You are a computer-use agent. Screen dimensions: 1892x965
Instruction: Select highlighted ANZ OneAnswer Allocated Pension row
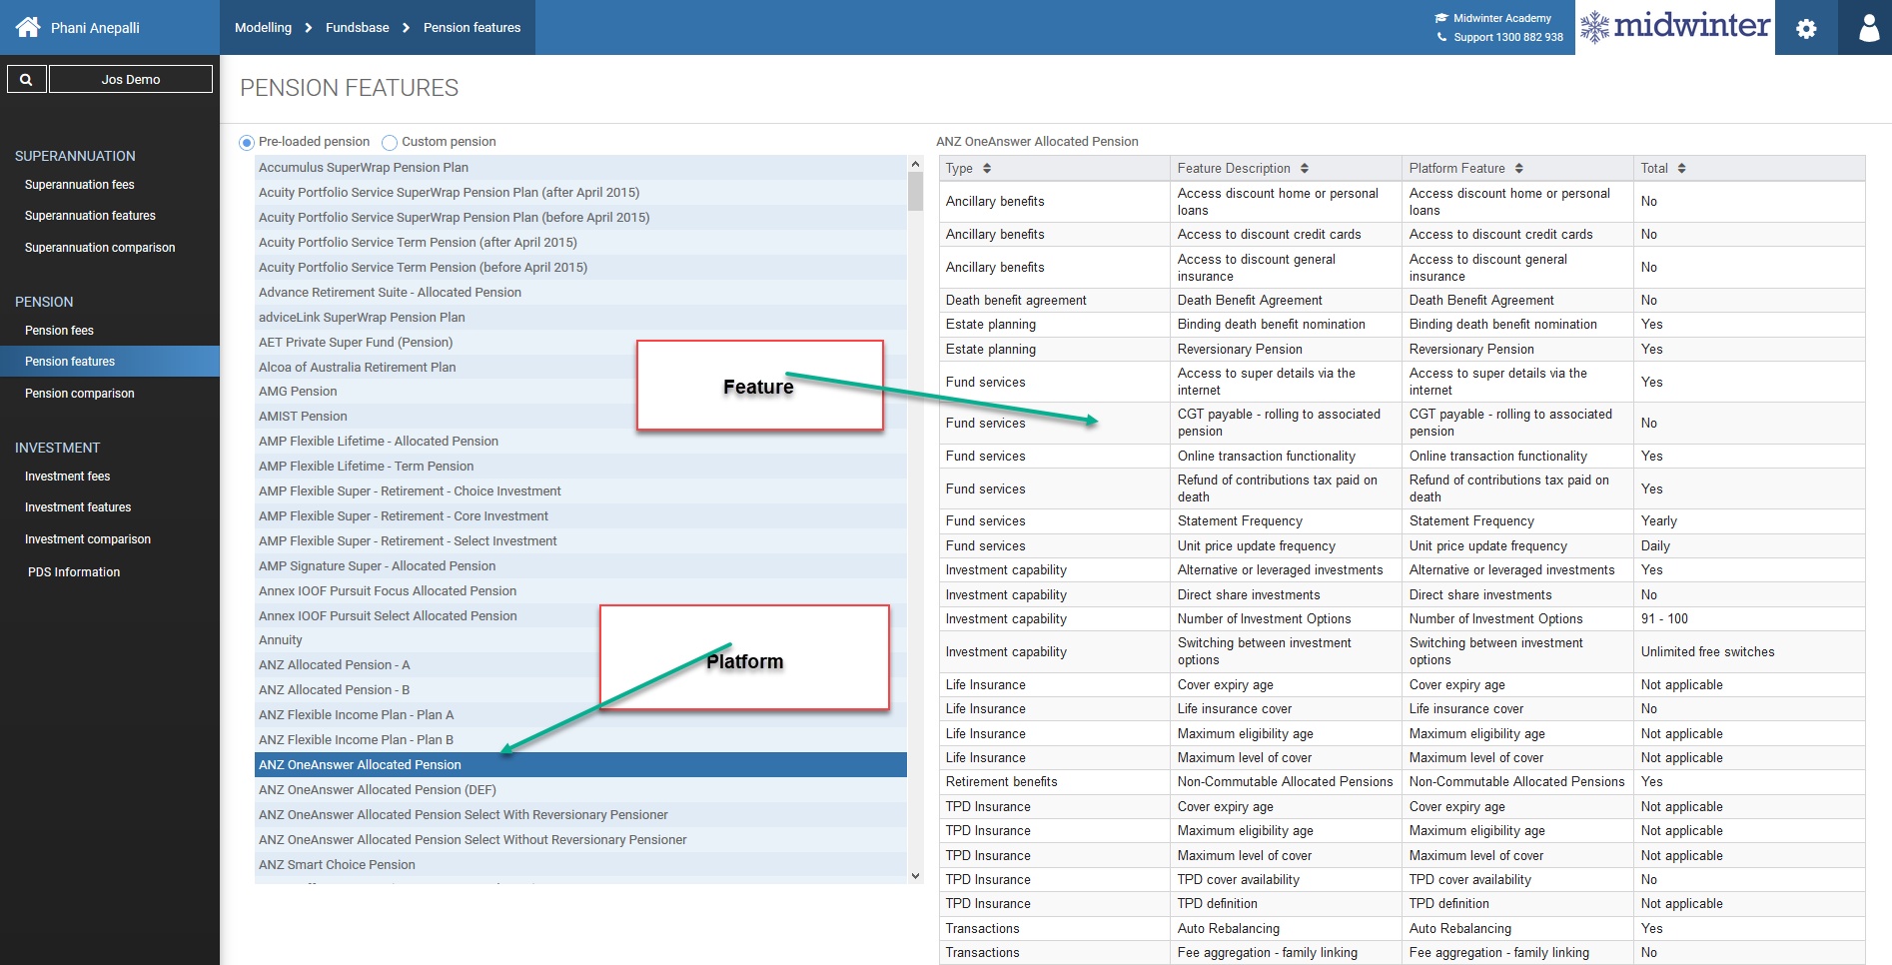tap(580, 765)
